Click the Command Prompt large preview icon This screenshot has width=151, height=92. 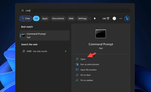[101, 34]
